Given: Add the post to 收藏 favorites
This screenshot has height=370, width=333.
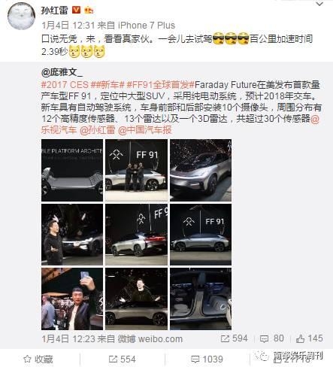Looking at the screenshot, I should [x=38, y=359].
